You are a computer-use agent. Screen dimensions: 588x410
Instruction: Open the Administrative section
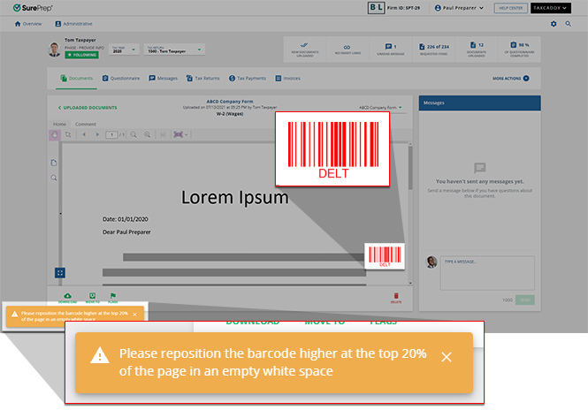click(73, 24)
